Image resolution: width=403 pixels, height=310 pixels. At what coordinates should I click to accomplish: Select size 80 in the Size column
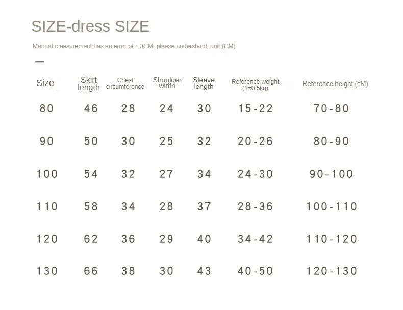pyautogui.click(x=46, y=108)
